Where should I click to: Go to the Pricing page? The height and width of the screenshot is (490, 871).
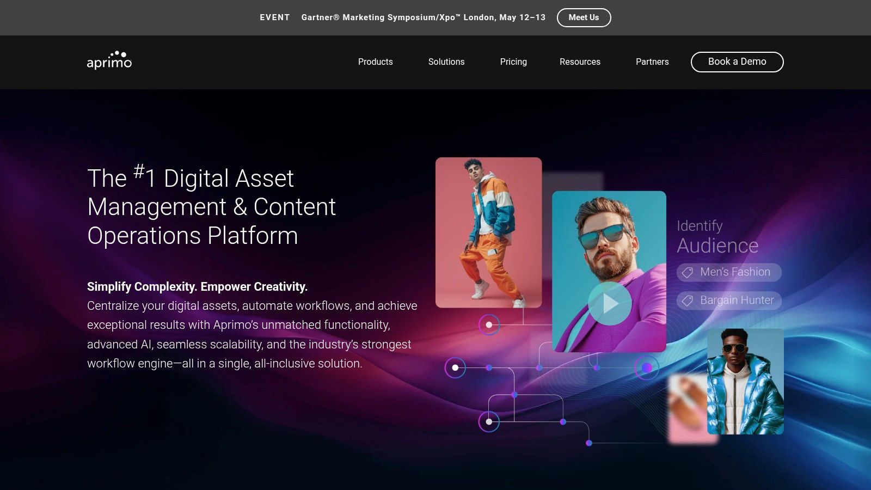click(x=513, y=62)
